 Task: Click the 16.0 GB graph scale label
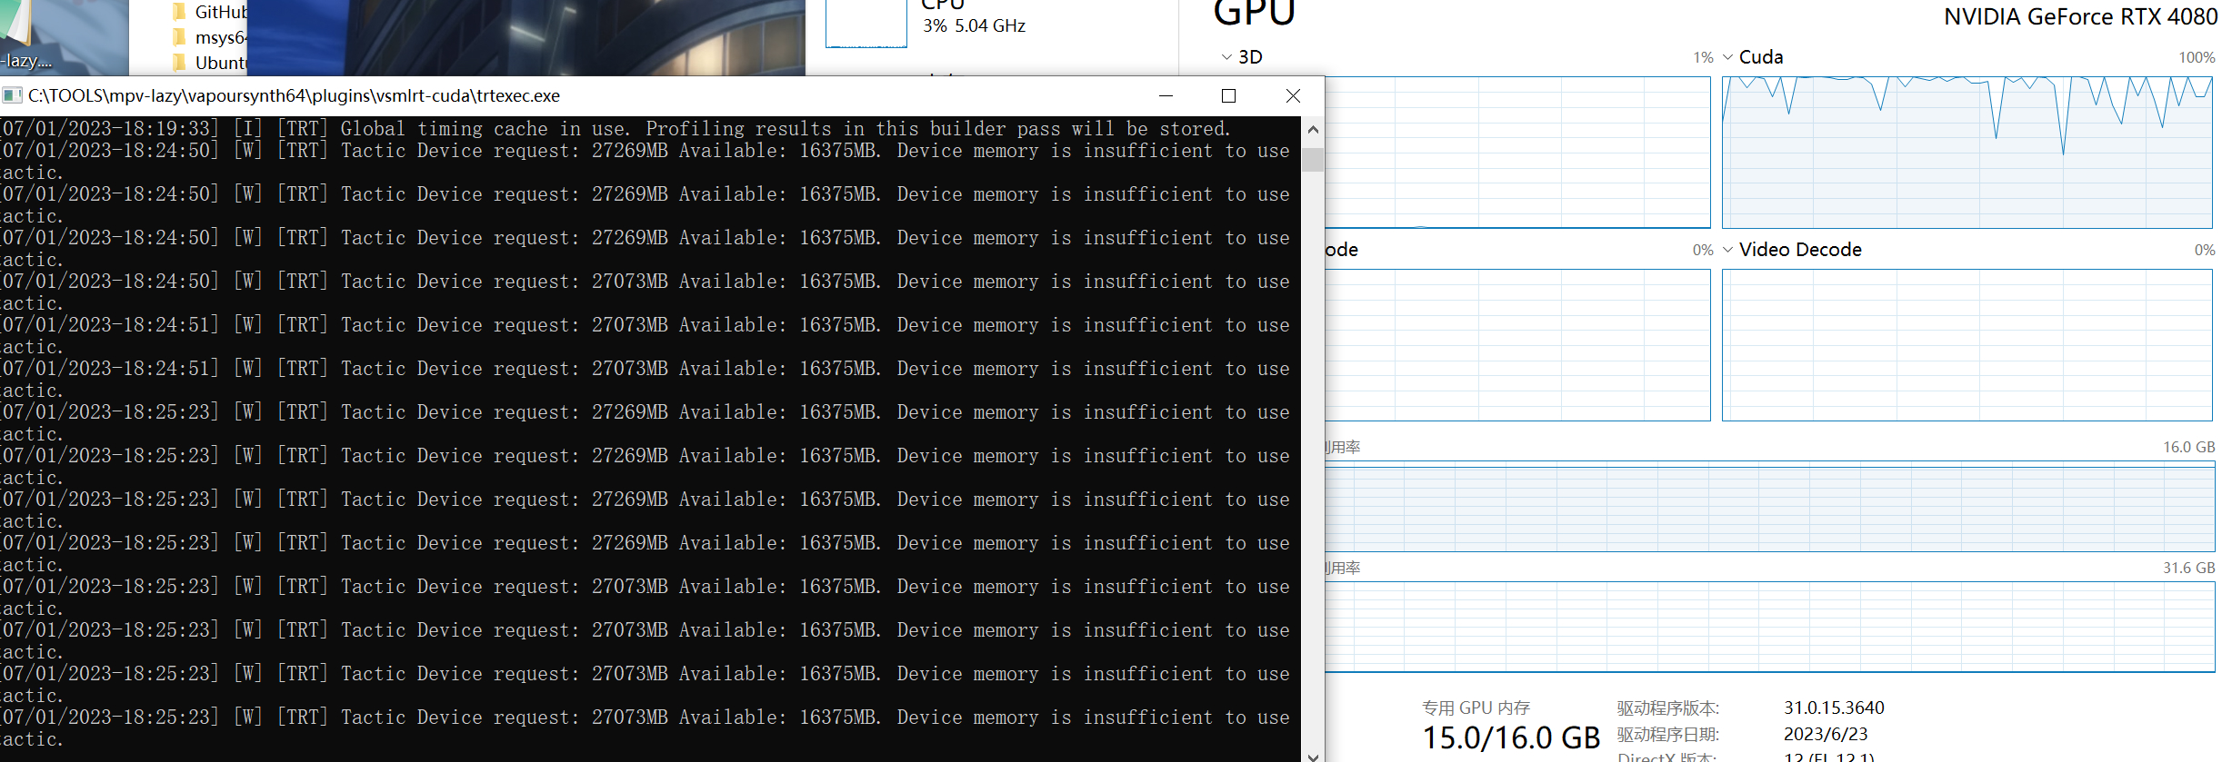click(2188, 447)
